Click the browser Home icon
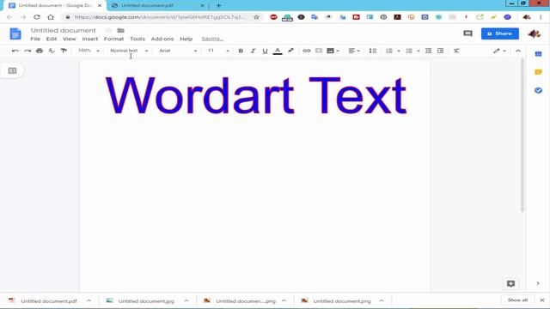 (x=51, y=17)
